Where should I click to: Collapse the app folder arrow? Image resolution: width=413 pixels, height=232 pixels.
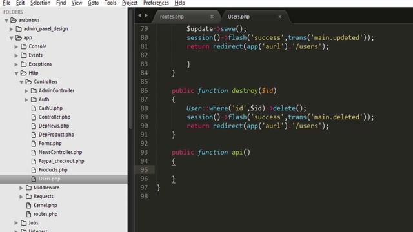coord(12,38)
